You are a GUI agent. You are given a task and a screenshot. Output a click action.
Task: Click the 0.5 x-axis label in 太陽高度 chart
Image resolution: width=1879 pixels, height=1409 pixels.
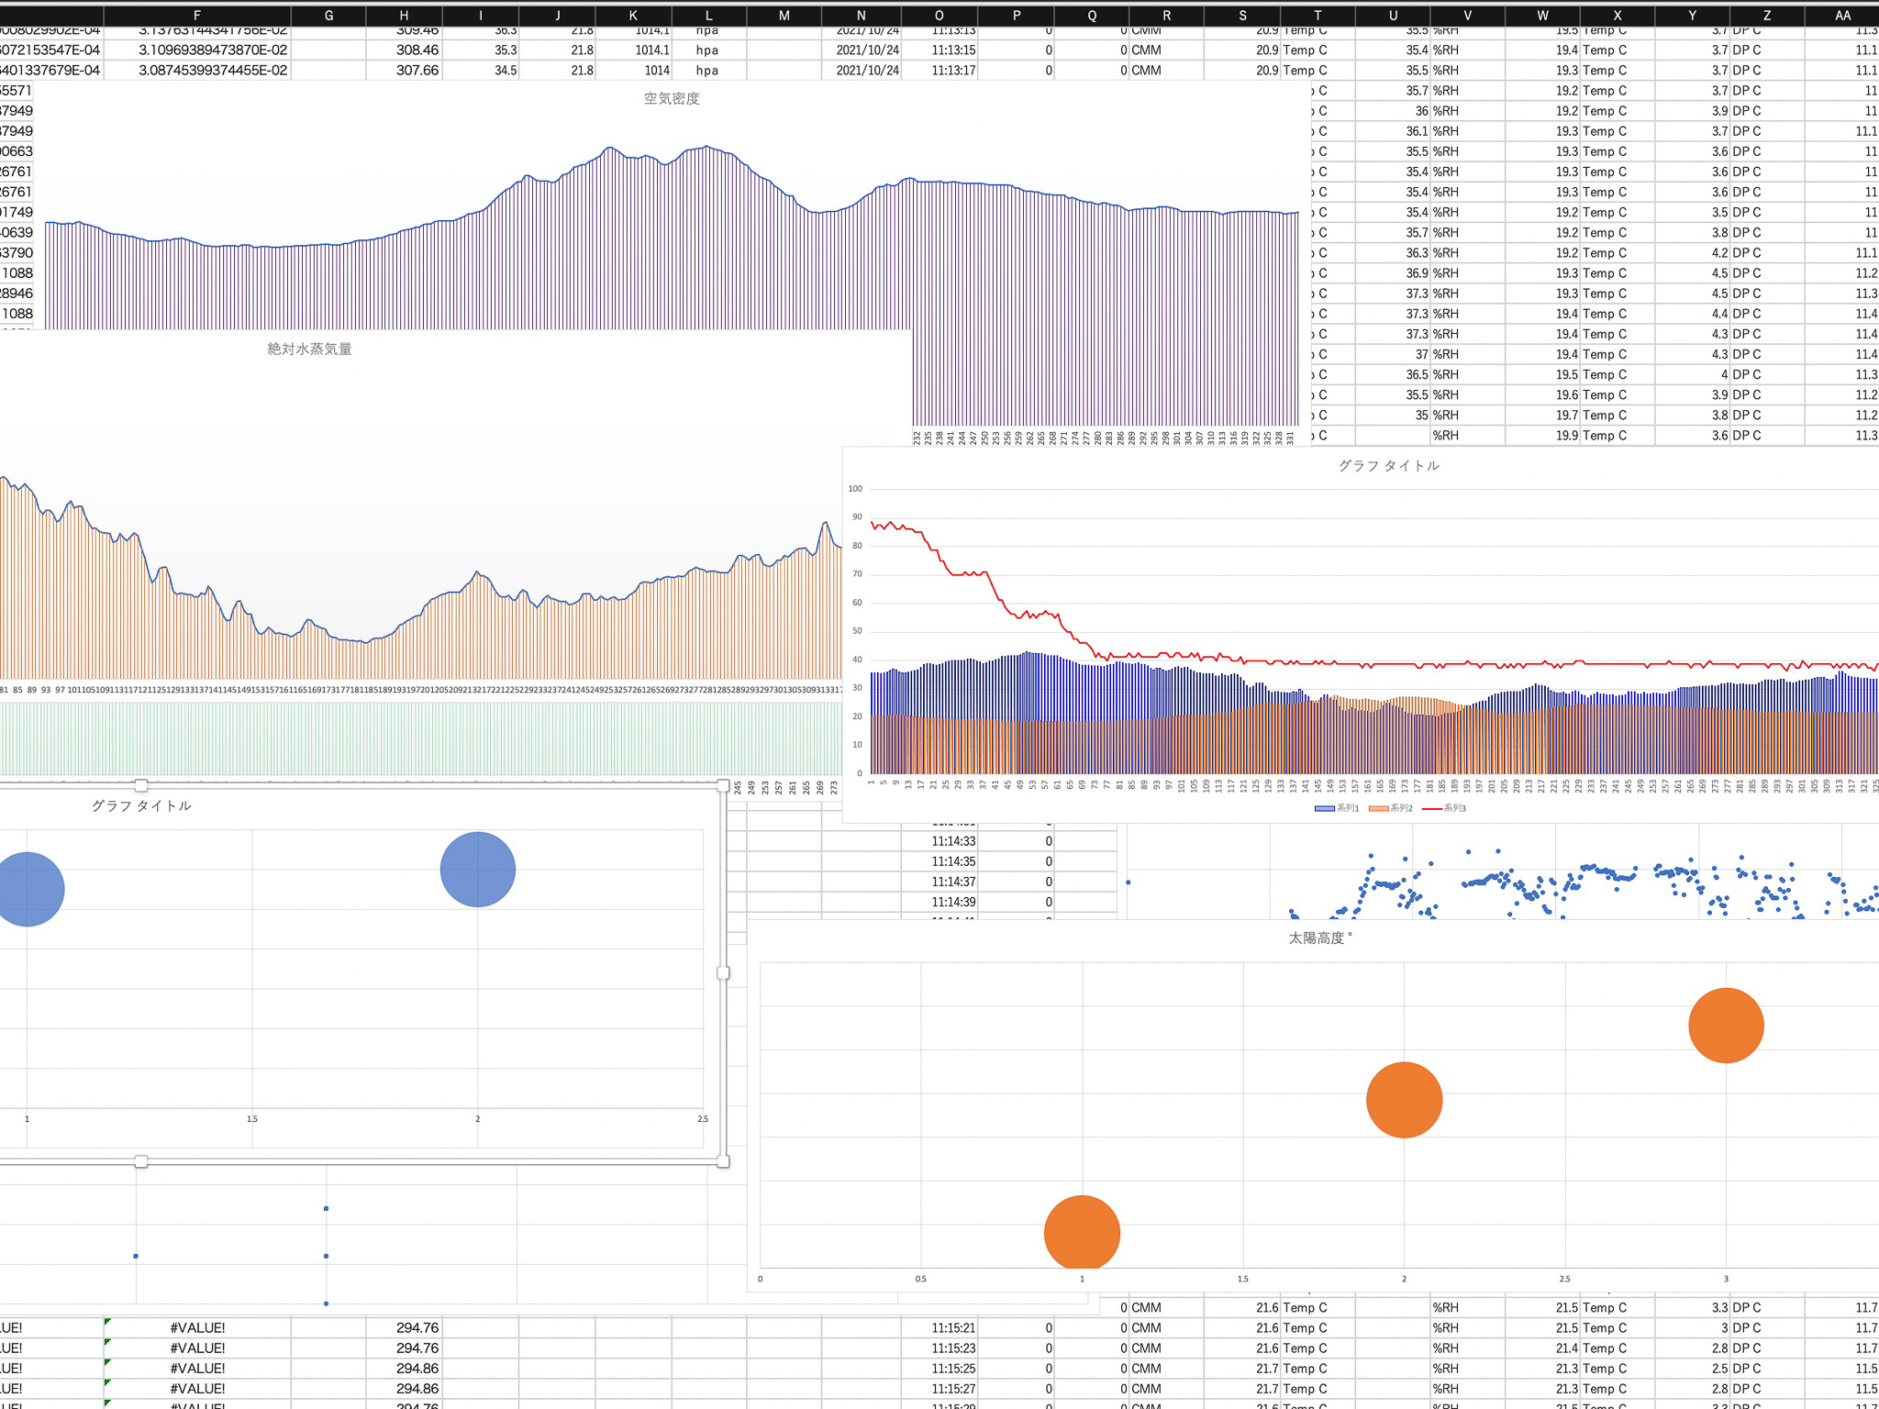pyautogui.click(x=920, y=1279)
